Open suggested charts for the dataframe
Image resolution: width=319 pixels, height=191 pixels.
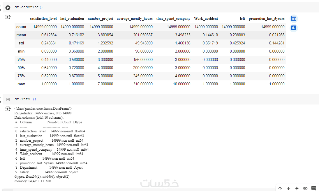tap(294, 28)
